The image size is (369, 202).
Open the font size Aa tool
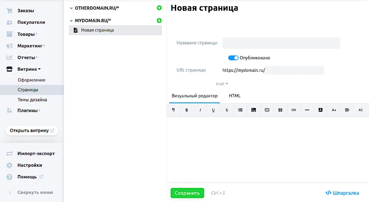(334, 110)
